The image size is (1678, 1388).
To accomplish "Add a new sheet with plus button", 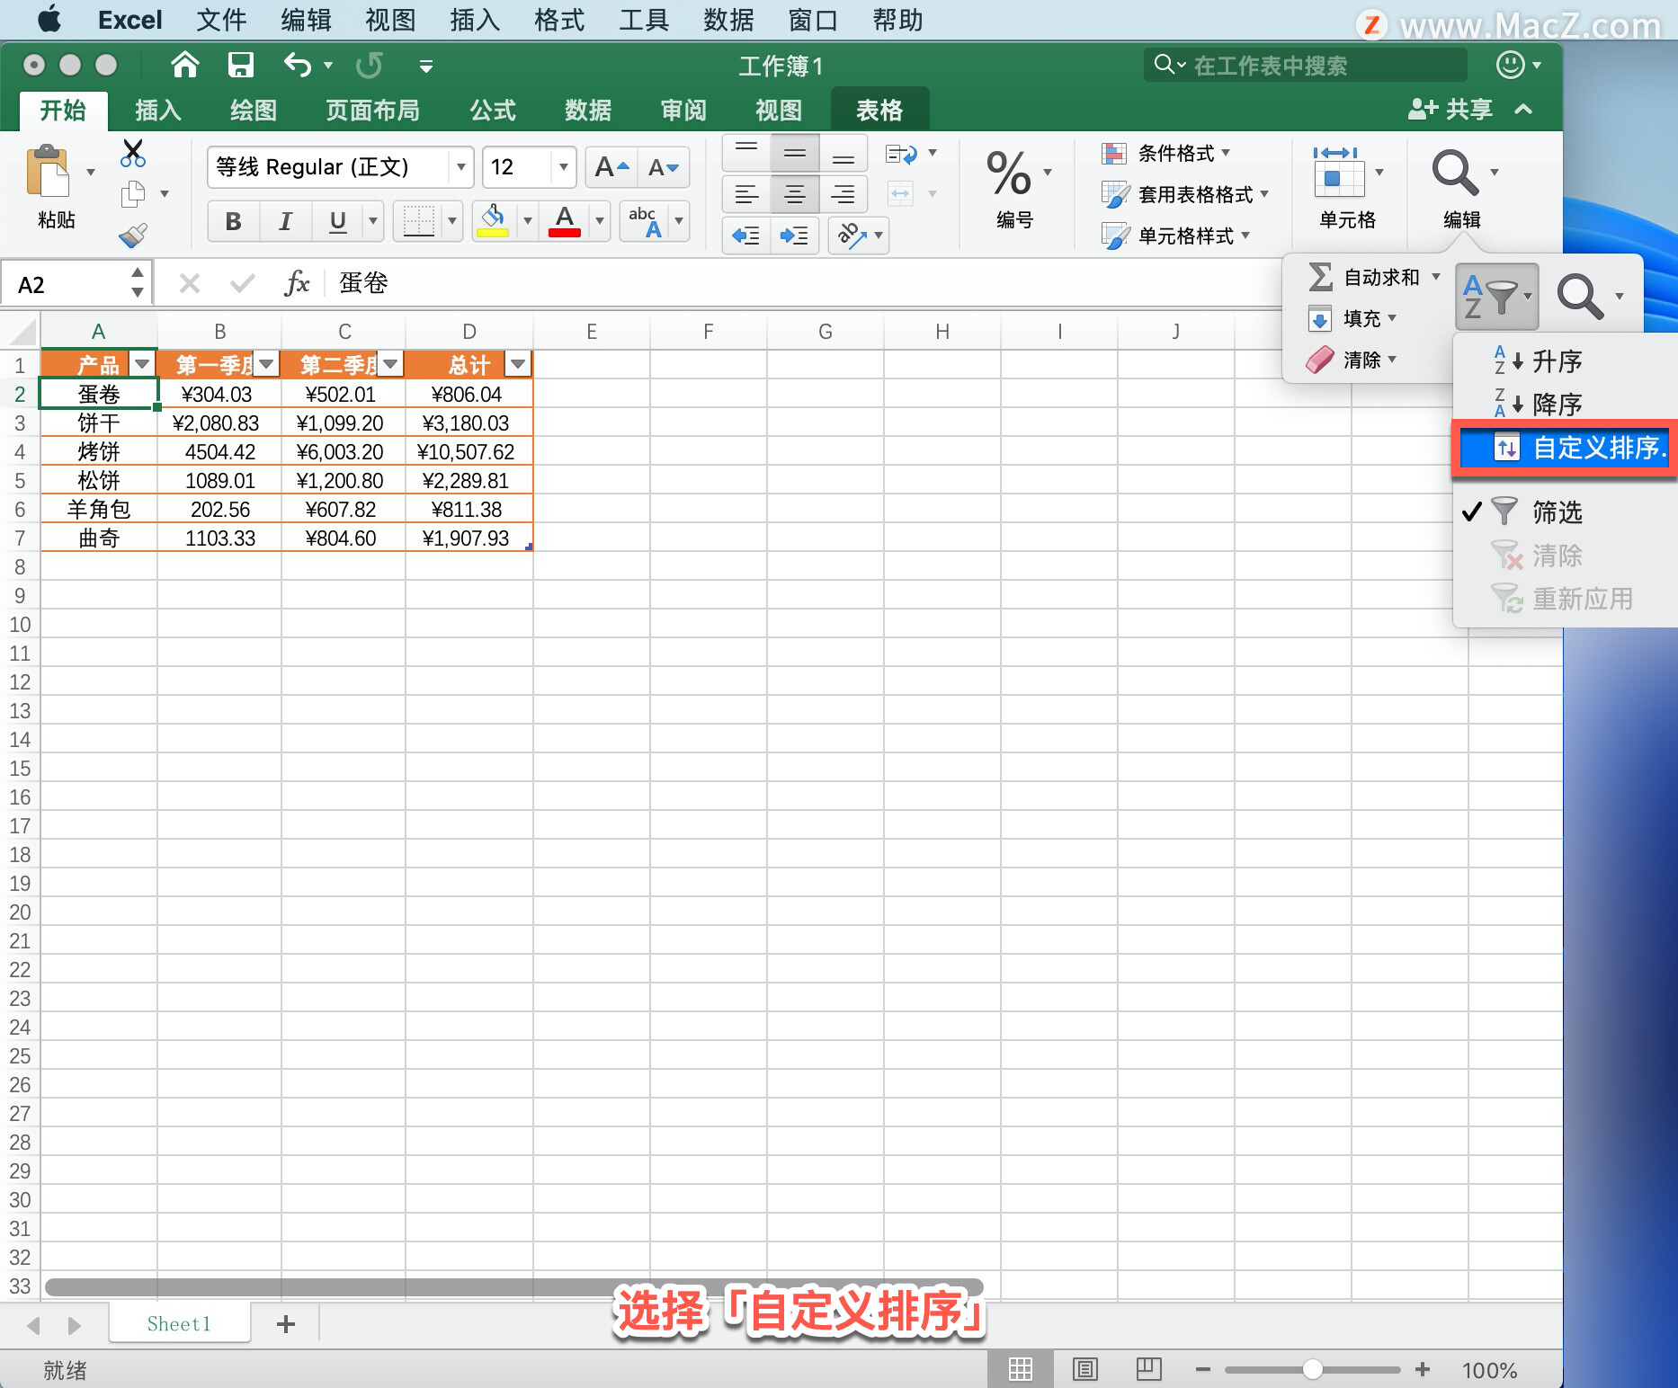I will pyautogui.click(x=286, y=1324).
